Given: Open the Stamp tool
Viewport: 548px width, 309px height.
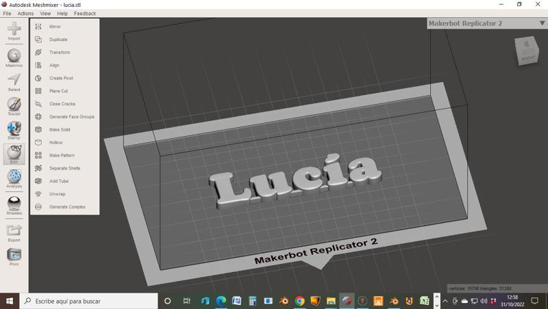Looking at the screenshot, I should tap(14, 131).
